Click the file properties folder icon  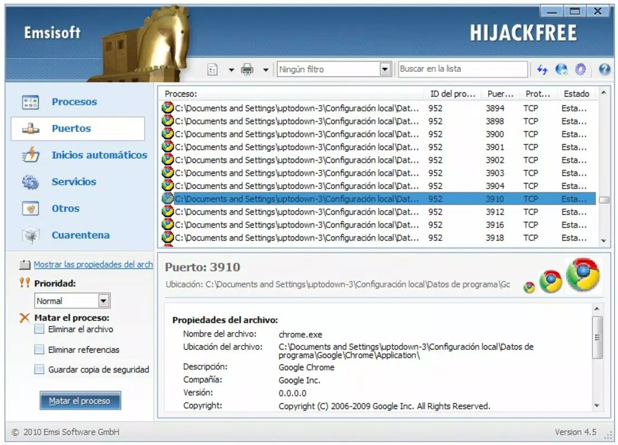click(x=24, y=265)
